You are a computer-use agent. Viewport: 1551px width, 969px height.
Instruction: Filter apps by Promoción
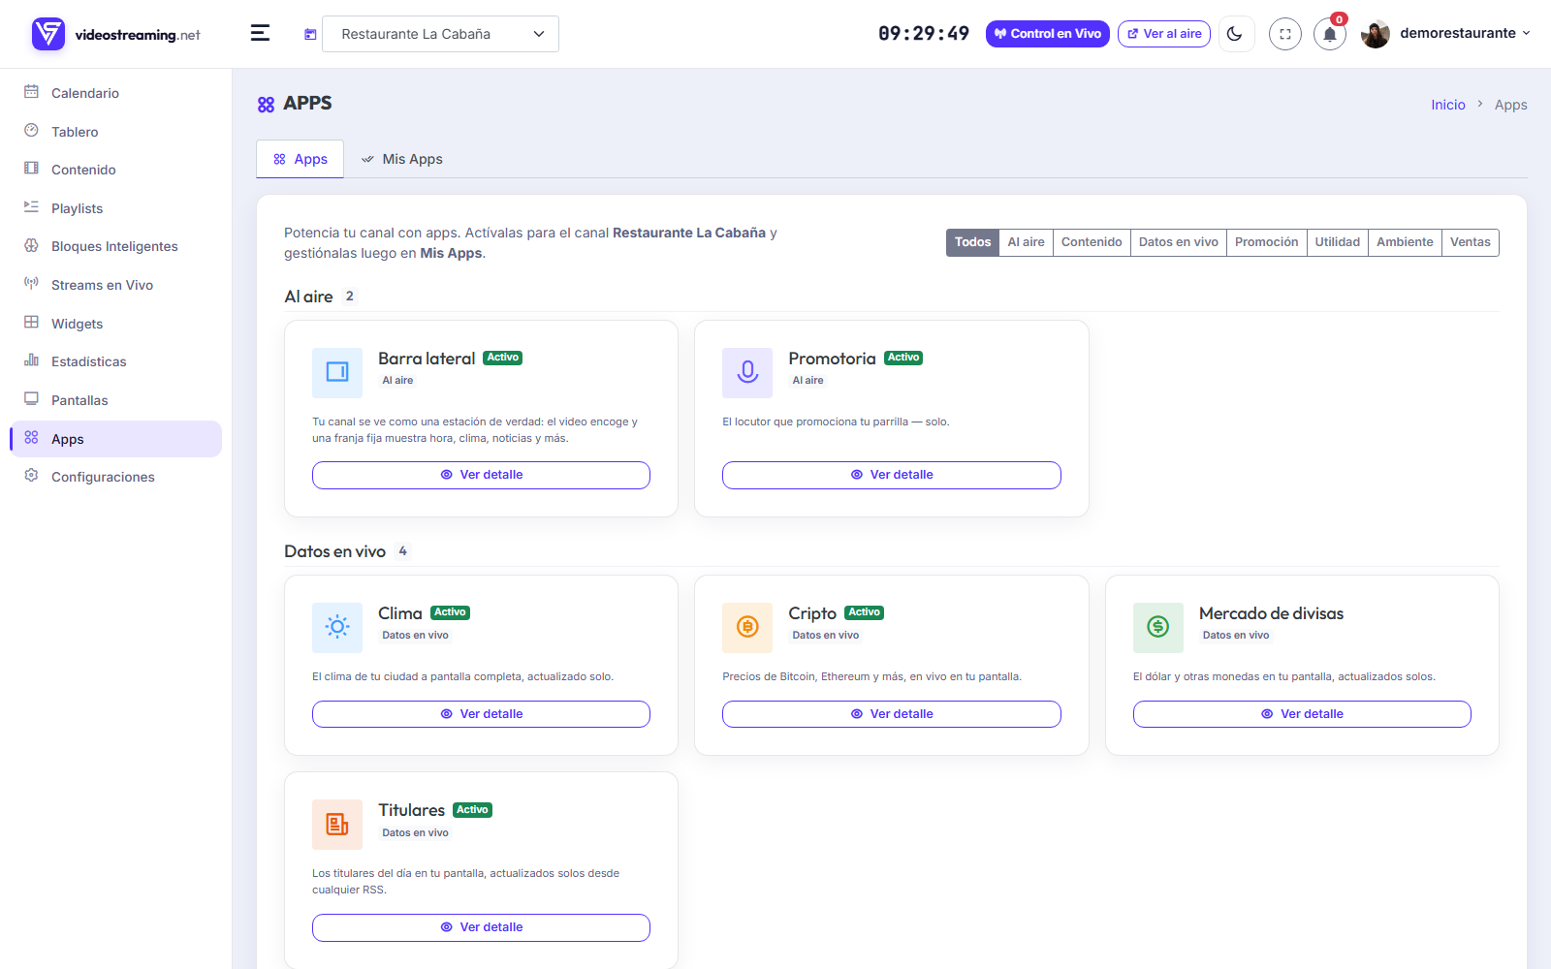click(x=1266, y=242)
